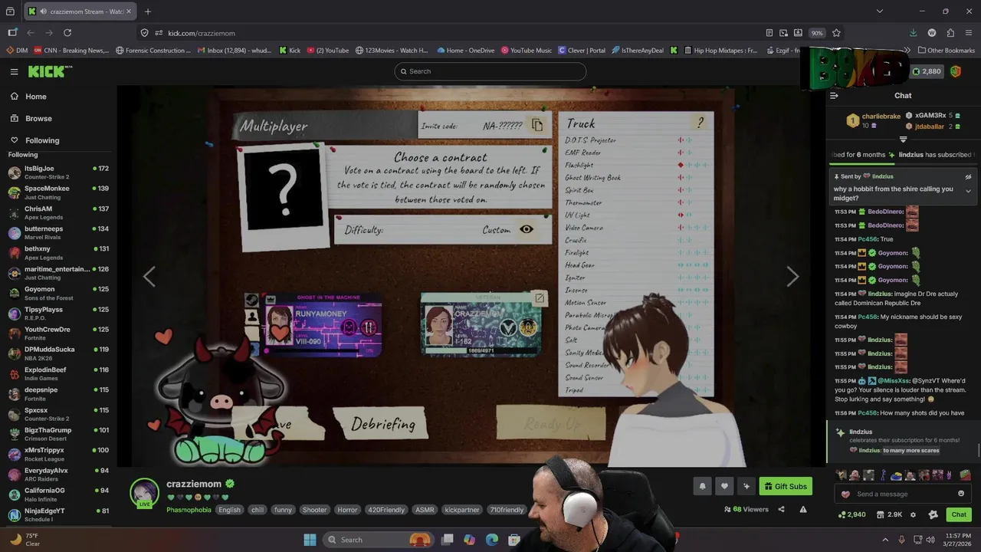The image size is (981, 552).
Task: Click the Gift Subs button
Action: (786, 486)
